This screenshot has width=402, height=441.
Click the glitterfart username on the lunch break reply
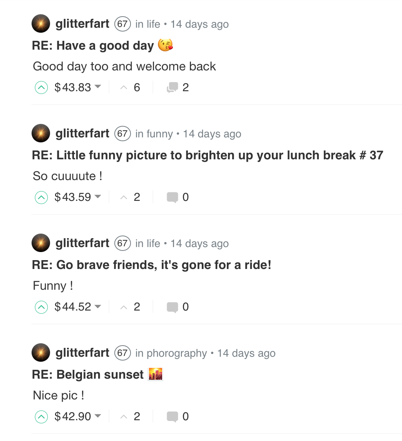(x=82, y=134)
